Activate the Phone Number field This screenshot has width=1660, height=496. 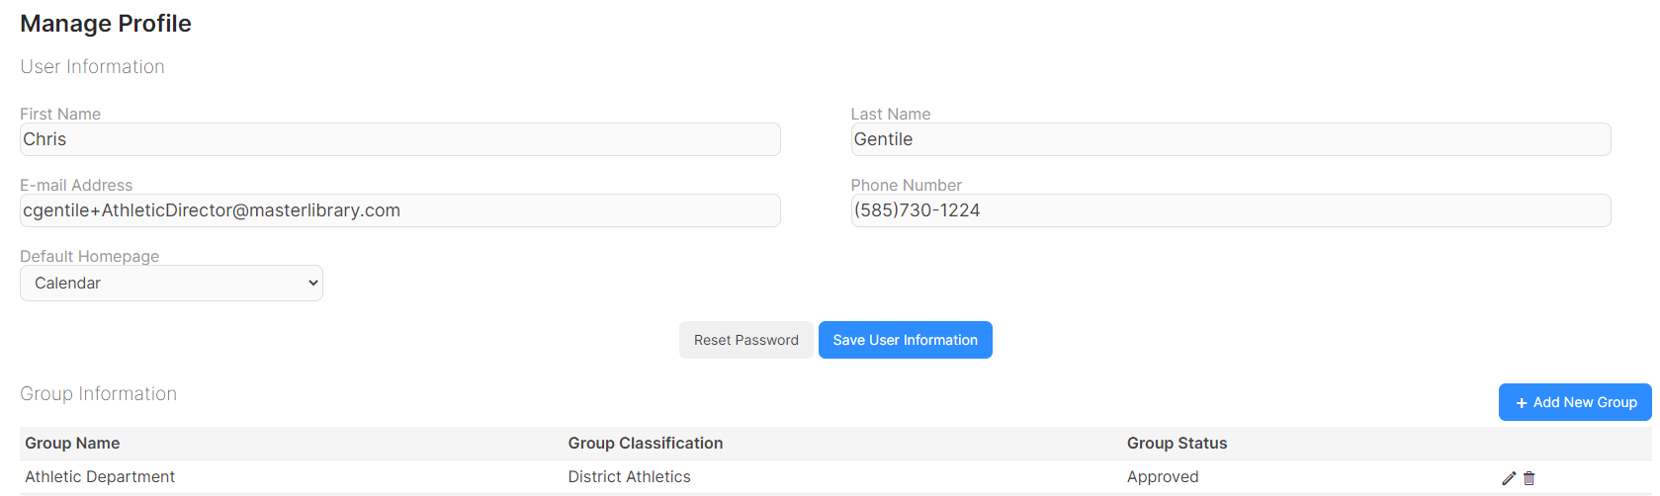(x=1231, y=210)
